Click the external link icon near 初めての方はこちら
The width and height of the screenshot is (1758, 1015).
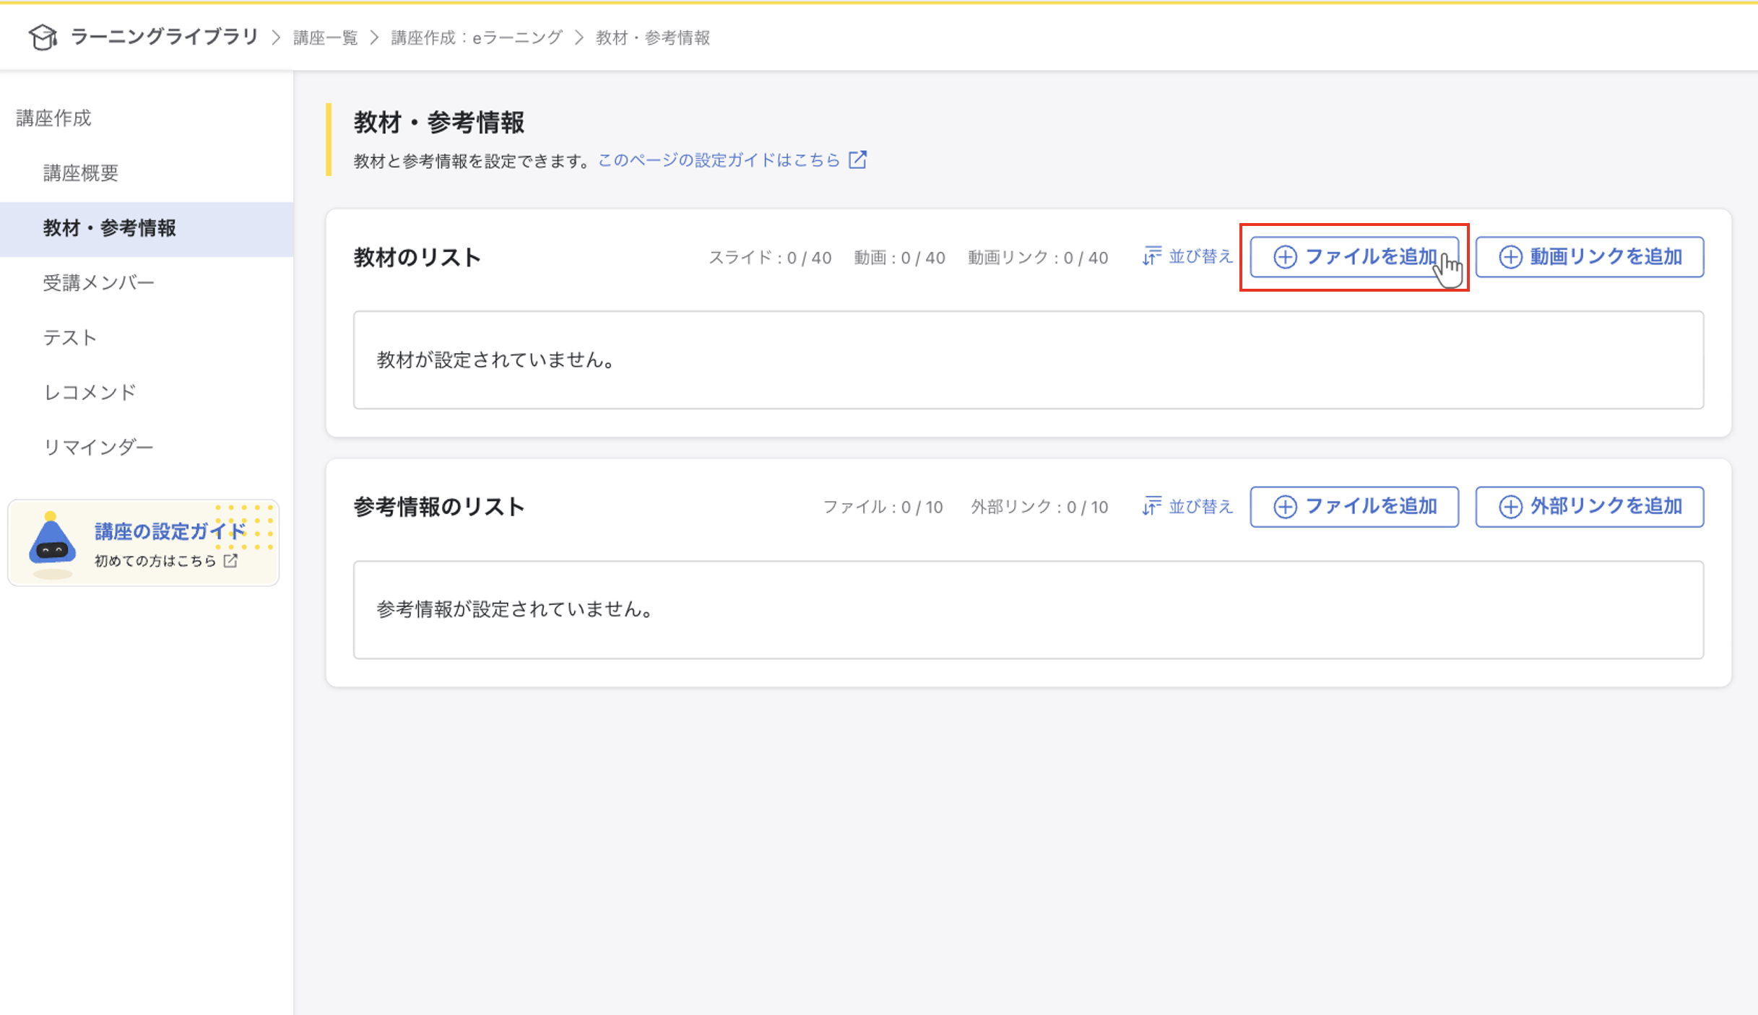pyautogui.click(x=231, y=559)
